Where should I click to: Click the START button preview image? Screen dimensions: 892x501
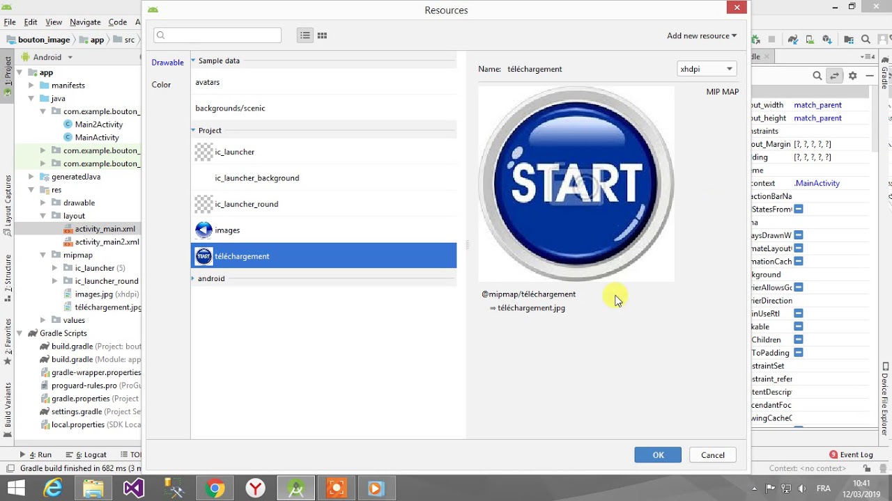576,184
